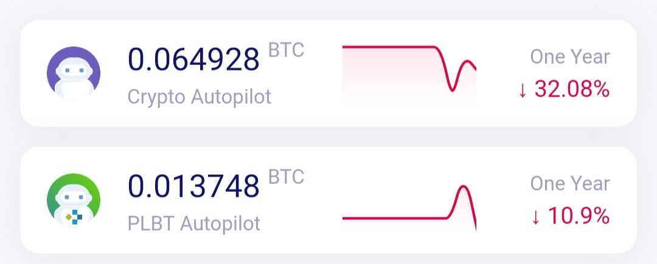Tap the down arrow next to 32.08%
The width and height of the screenshot is (657, 264).
[x=523, y=90]
